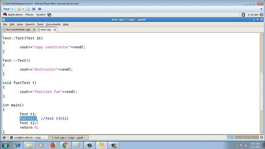Viewport: 265px width, 149px height.
Task: Click the 'Test::Test(Test &t)' line
Action: click(x=23, y=38)
